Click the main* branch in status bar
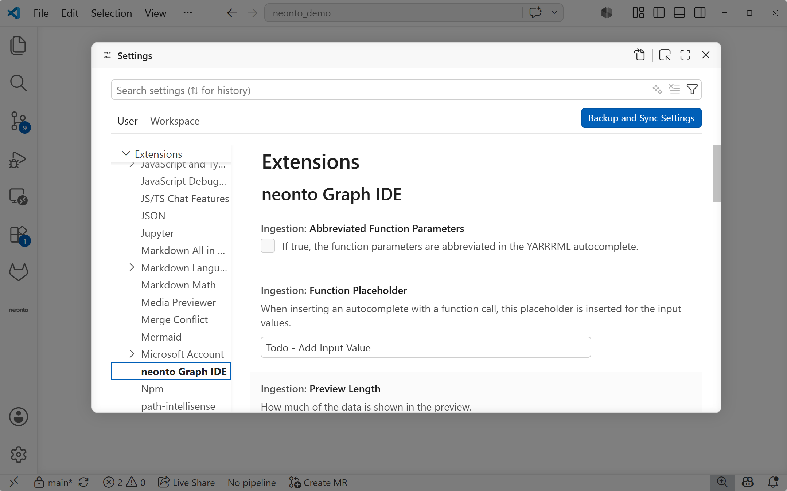 tap(53, 482)
